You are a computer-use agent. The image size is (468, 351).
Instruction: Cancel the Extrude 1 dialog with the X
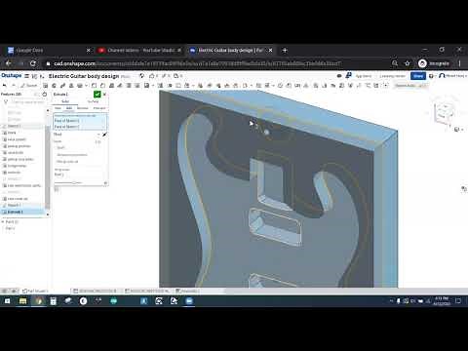(x=104, y=95)
